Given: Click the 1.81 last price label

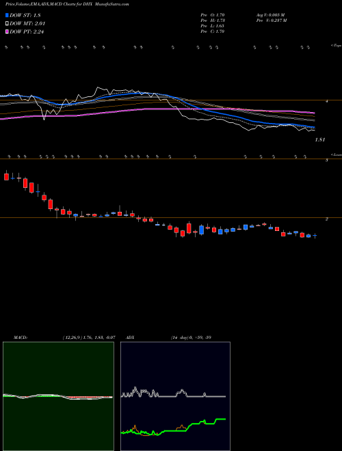Looking at the screenshot, I should 320,139.
